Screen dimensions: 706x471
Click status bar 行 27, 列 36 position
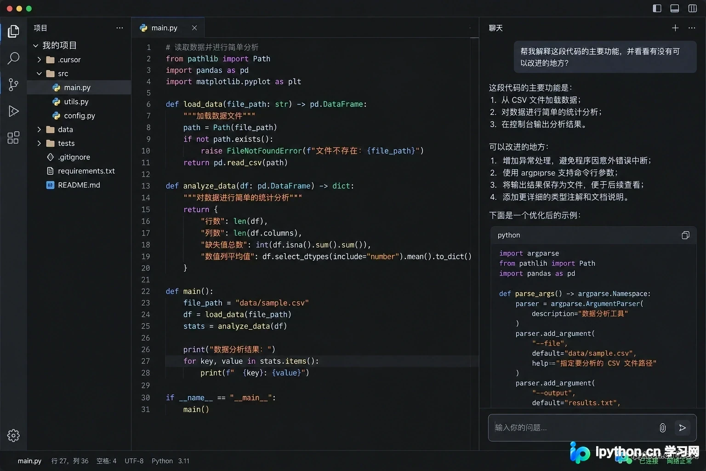70,461
